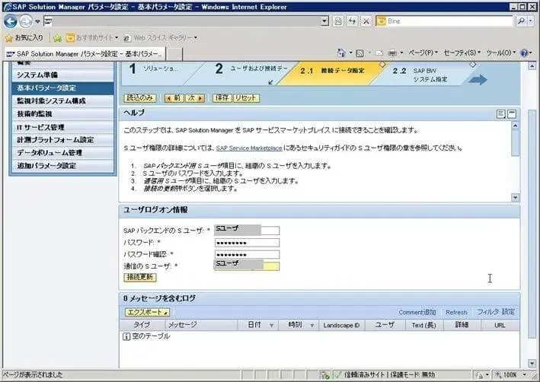
Task: Click the blue Help question mark icon
Action: point(524,53)
